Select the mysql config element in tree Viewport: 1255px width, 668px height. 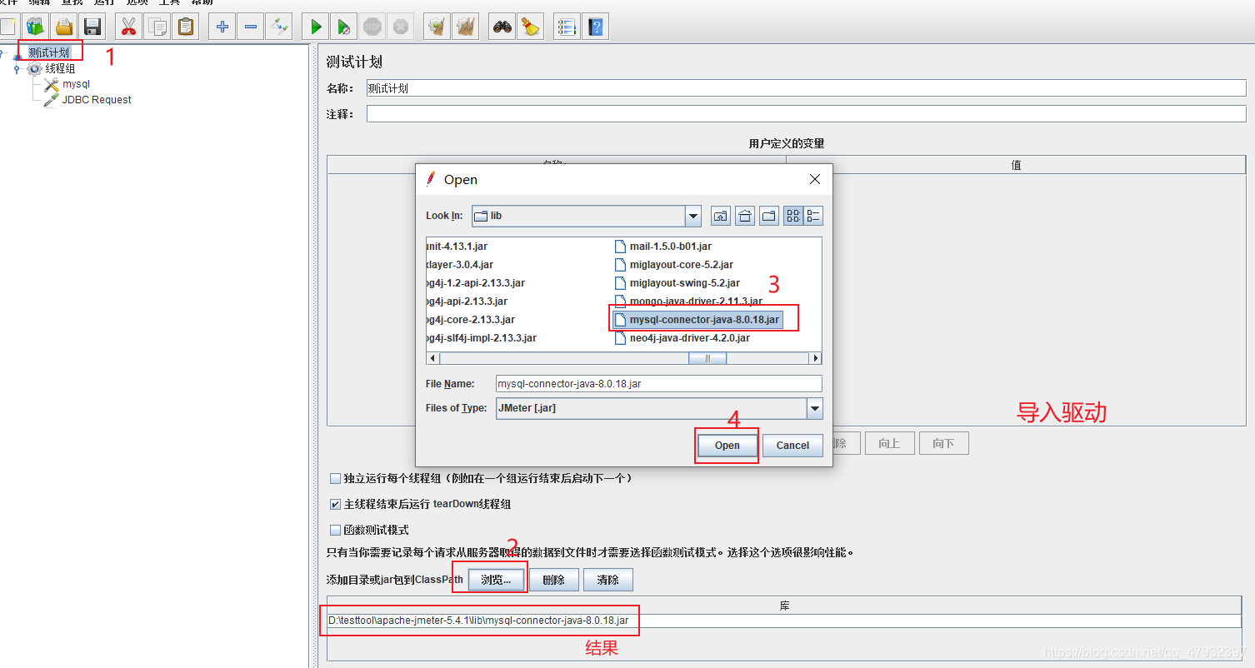click(x=76, y=84)
